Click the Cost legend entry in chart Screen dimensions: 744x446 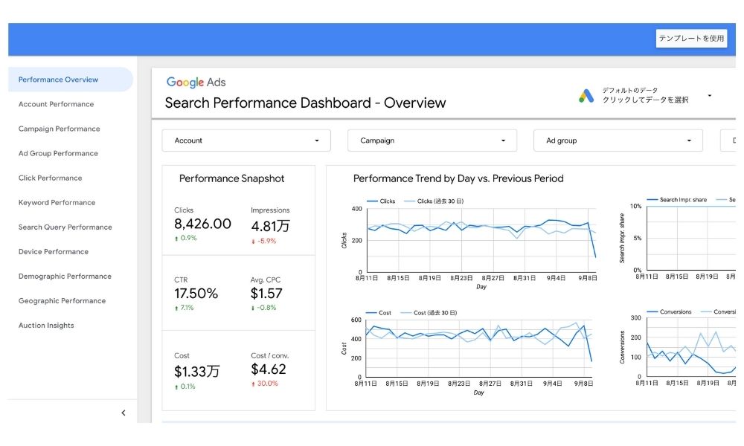click(x=379, y=313)
